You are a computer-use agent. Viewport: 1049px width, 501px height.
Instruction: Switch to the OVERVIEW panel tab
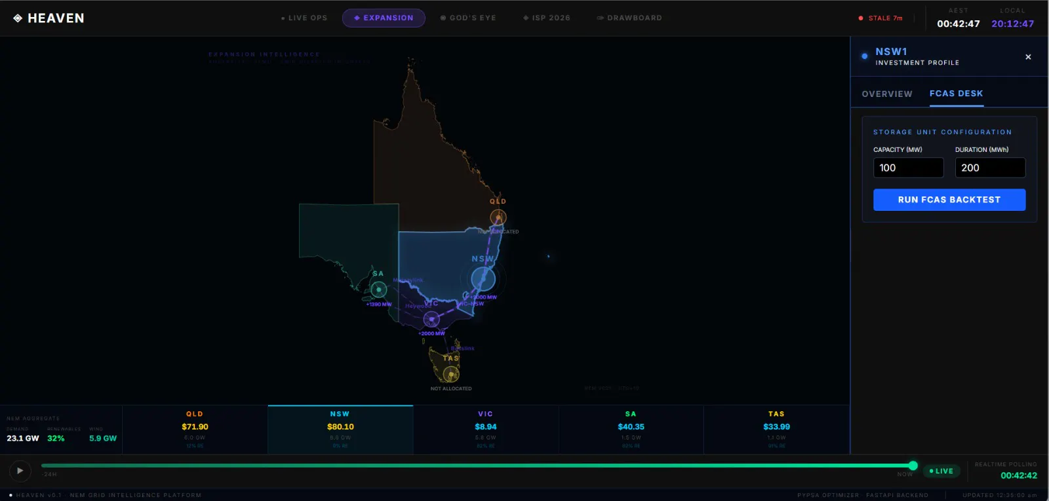(x=887, y=94)
